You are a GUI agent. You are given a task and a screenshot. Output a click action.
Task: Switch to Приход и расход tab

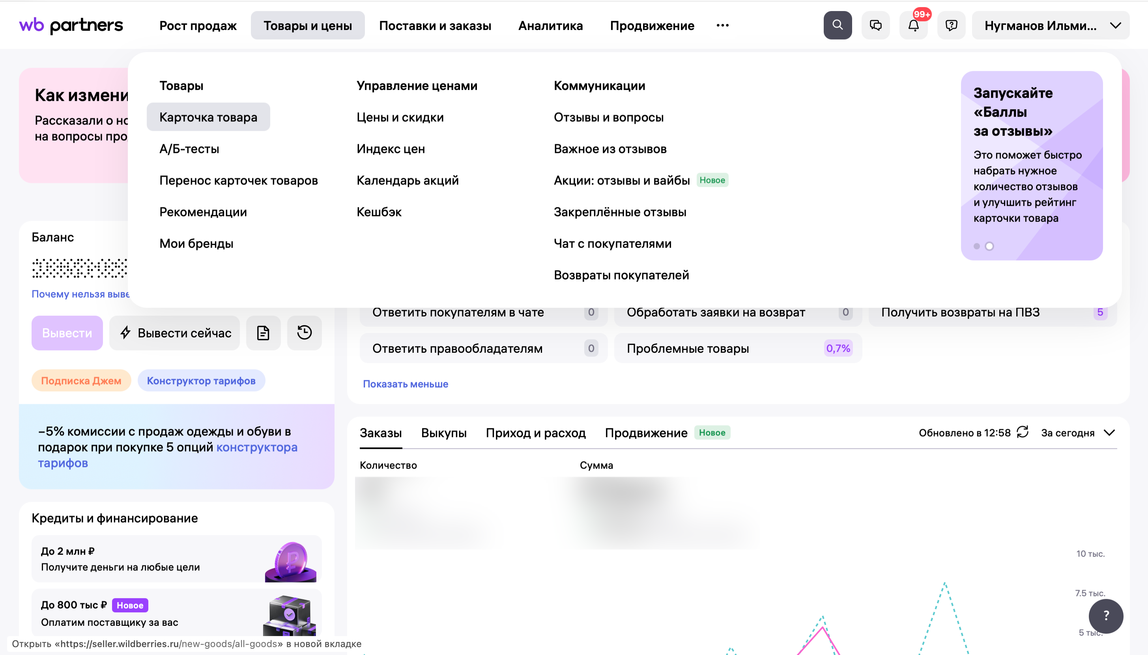(535, 432)
